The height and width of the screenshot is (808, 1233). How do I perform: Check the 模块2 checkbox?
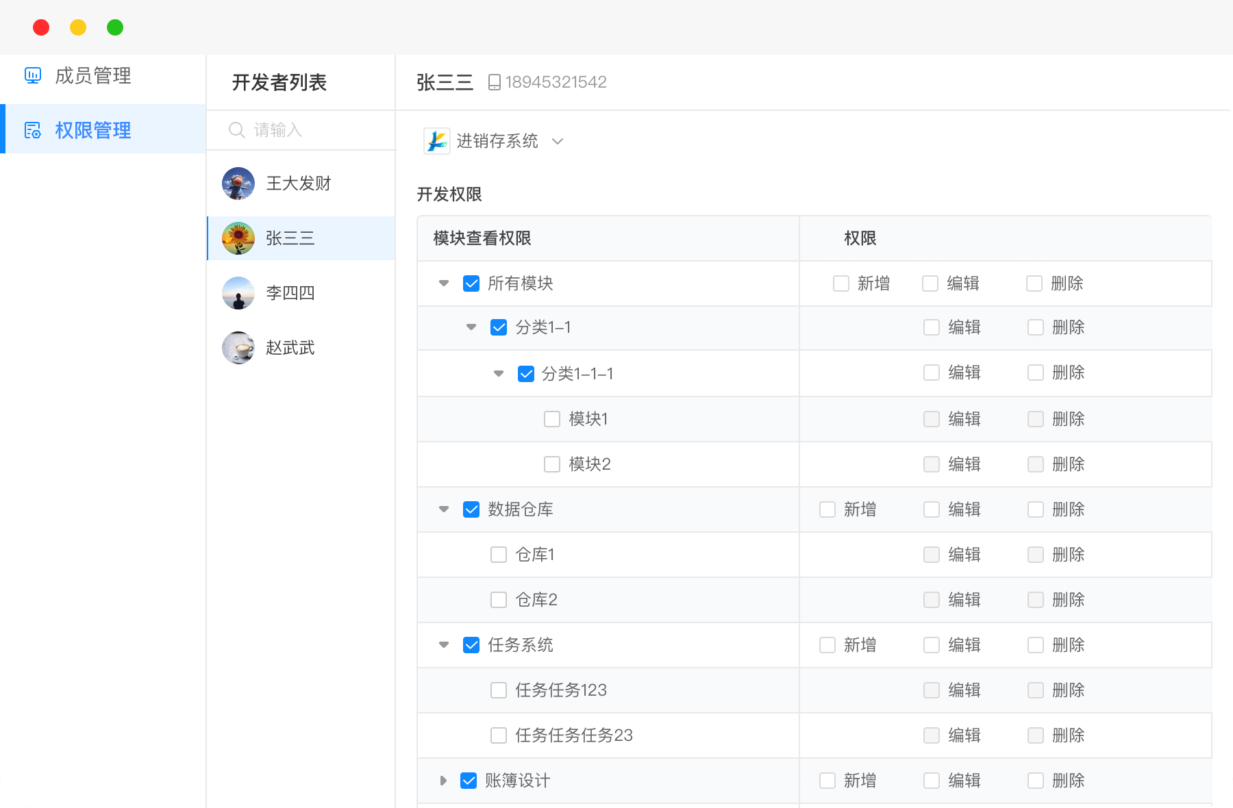[552, 464]
